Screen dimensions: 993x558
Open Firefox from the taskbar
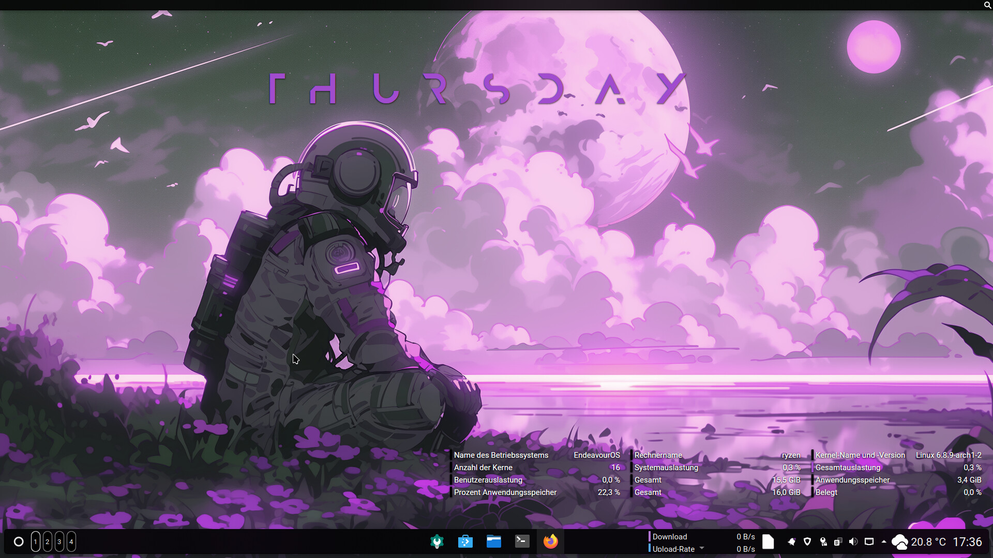[x=551, y=541]
